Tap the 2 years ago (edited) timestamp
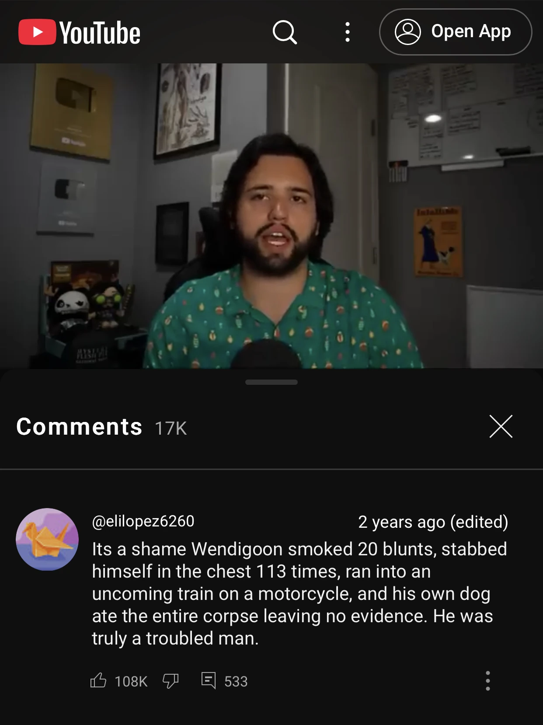 tap(433, 522)
